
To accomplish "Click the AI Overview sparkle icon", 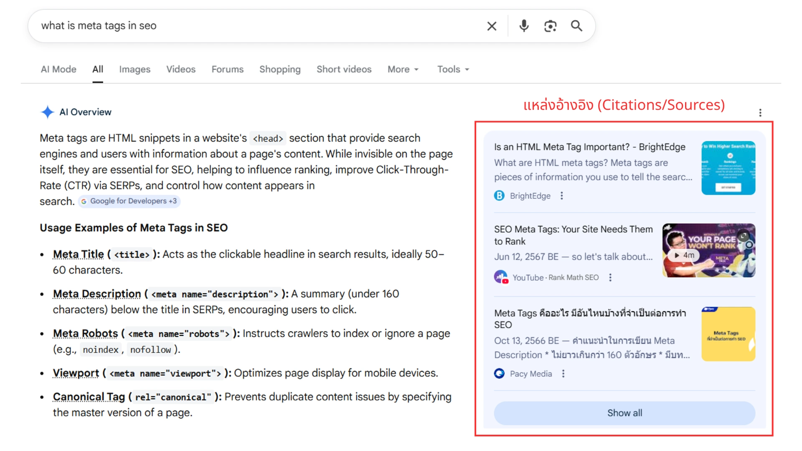I will click(48, 112).
